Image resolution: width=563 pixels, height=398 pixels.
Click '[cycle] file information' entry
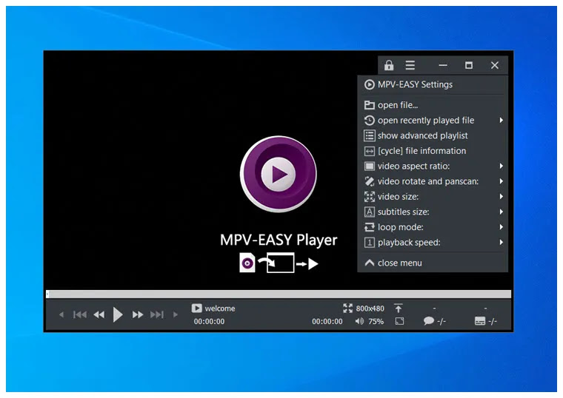pos(433,151)
